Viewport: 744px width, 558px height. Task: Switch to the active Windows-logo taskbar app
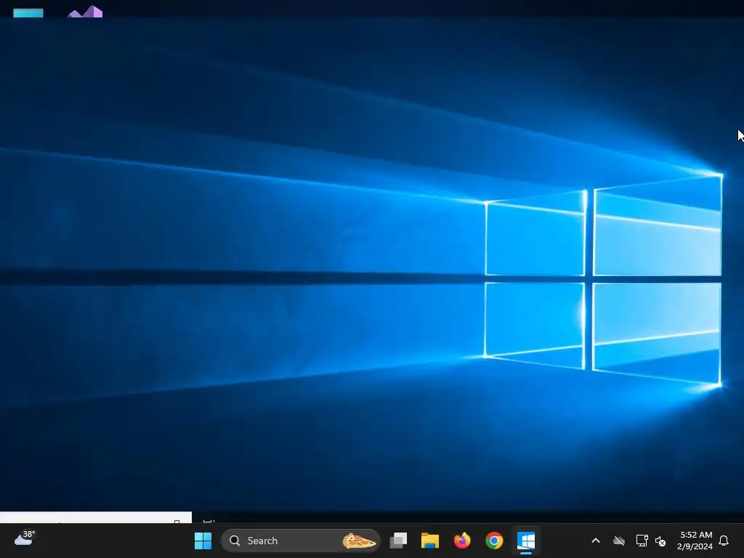[526, 541]
